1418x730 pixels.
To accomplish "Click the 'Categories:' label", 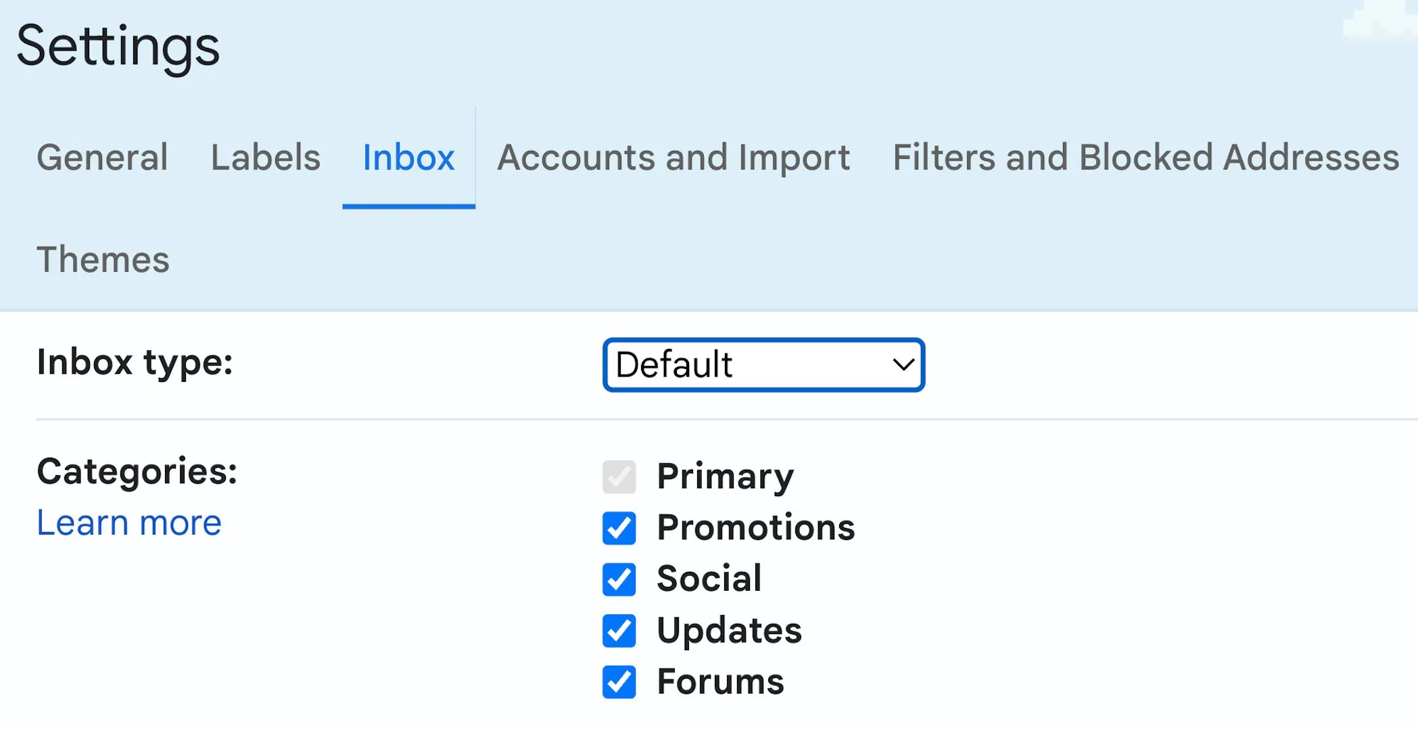I will point(137,471).
